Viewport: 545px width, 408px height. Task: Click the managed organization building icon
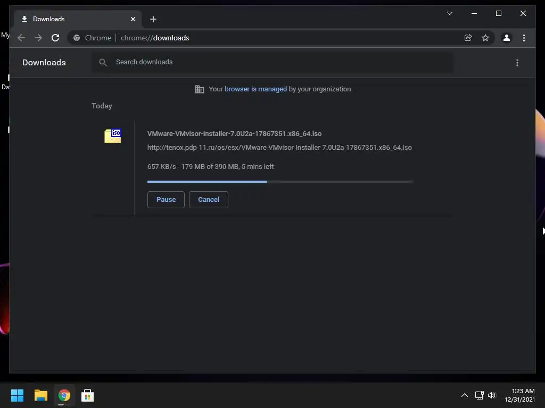(200, 89)
